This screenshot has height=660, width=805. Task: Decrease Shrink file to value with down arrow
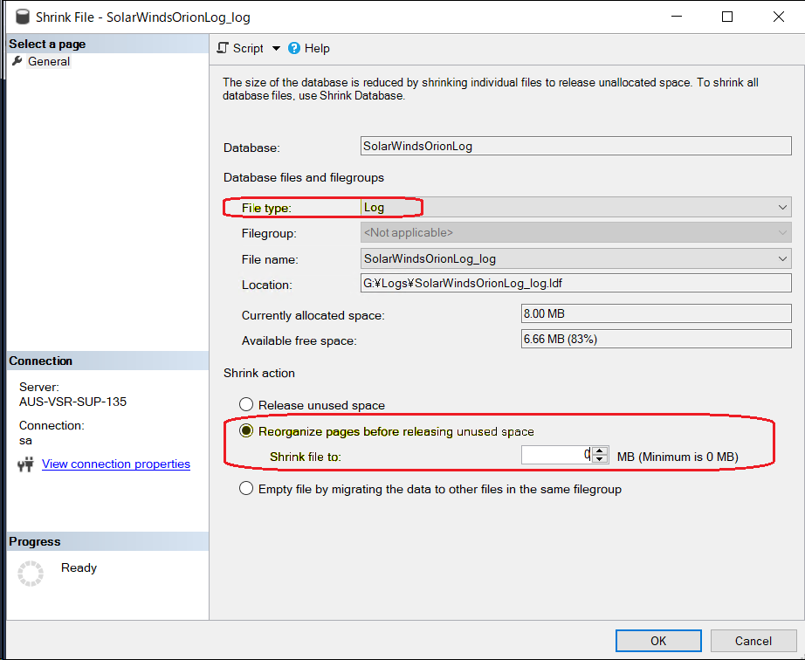[x=600, y=460]
